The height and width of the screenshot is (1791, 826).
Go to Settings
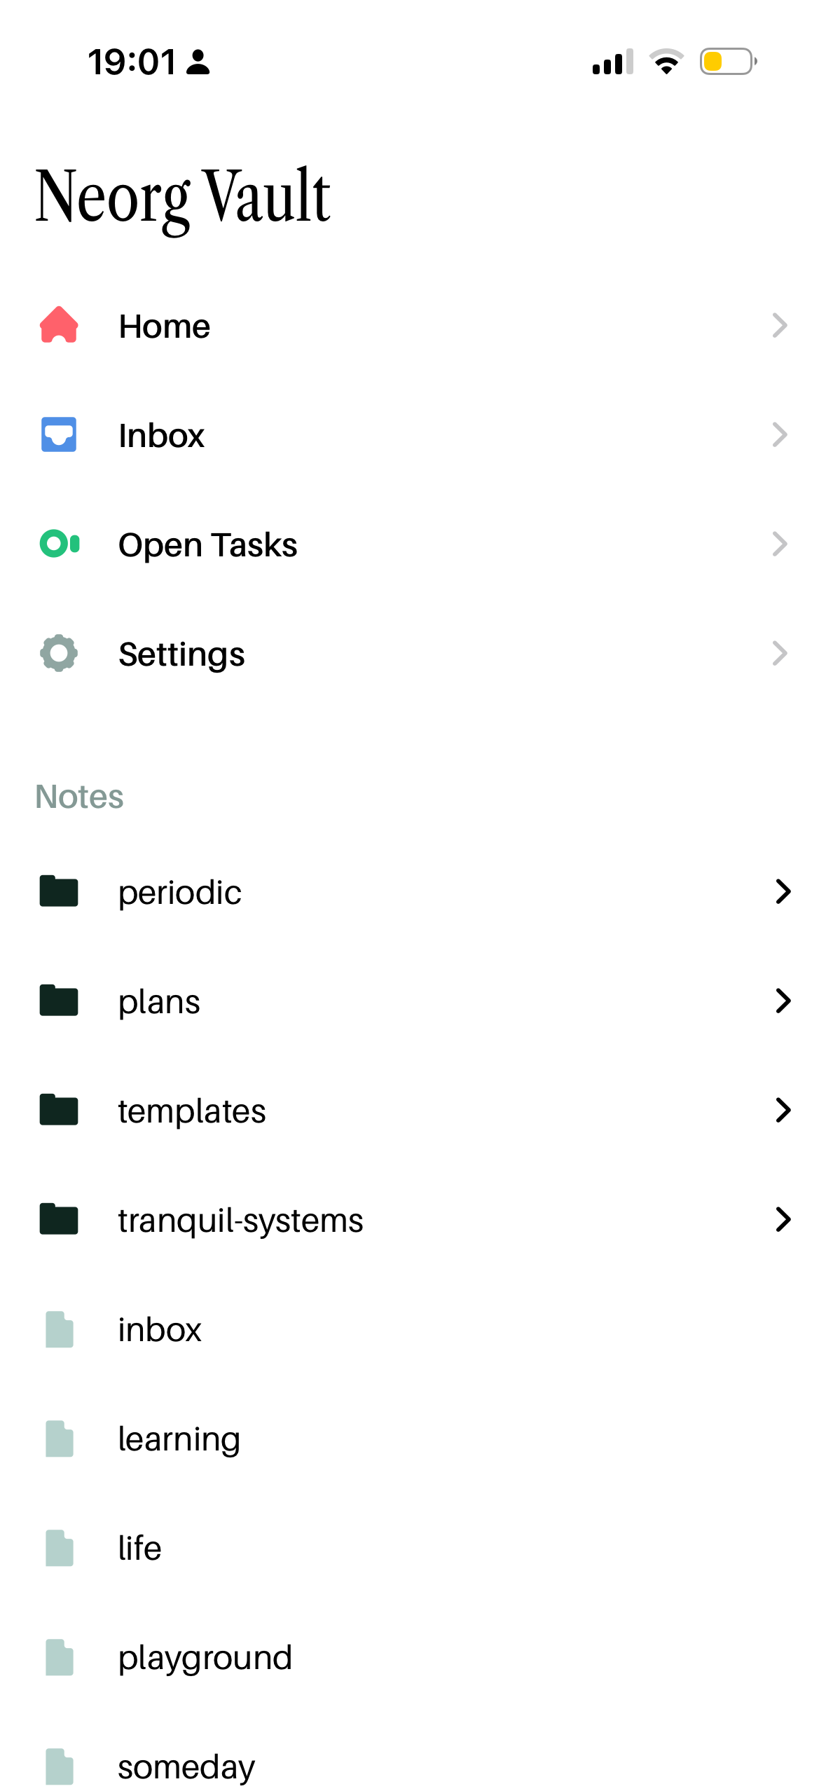pyautogui.click(x=413, y=653)
